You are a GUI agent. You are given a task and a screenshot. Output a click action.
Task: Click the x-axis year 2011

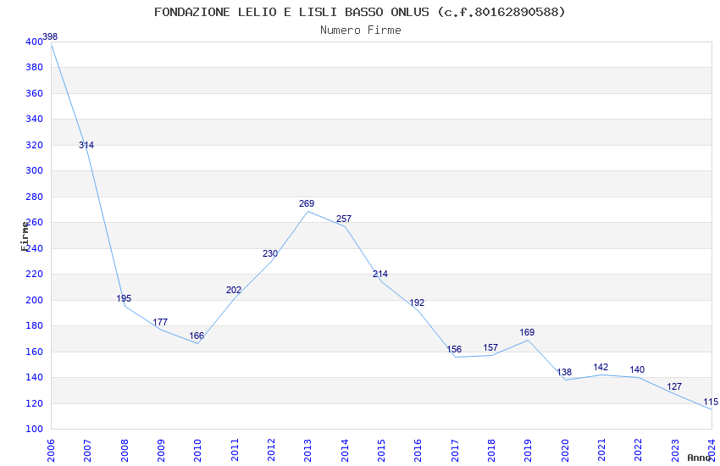coord(235,451)
